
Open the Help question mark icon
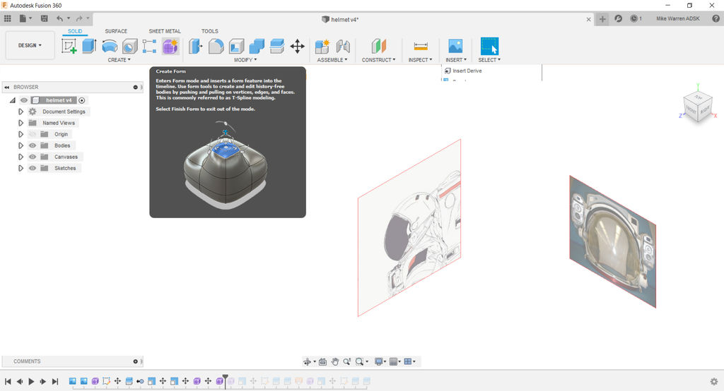click(x=716, y=18)
